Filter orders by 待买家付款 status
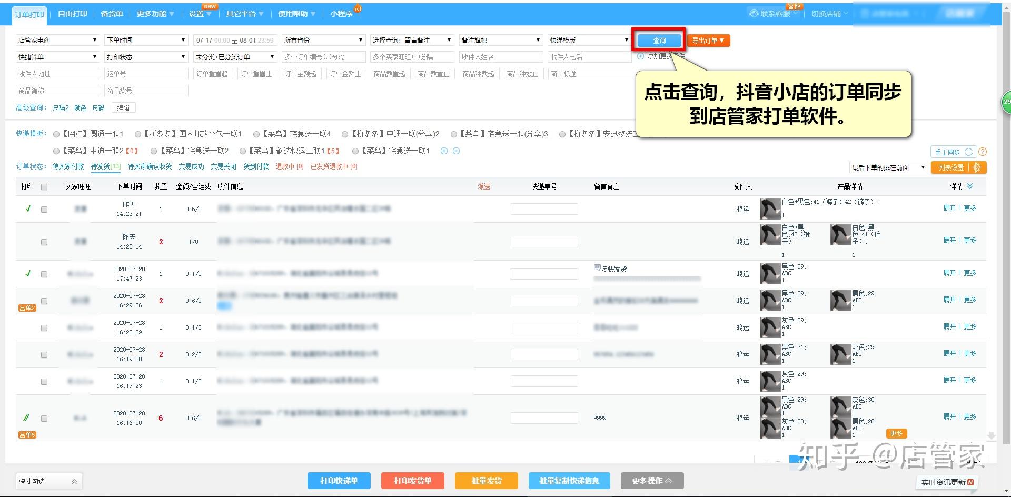This screenshot has height=497, width=1011. tap(68, 166)
